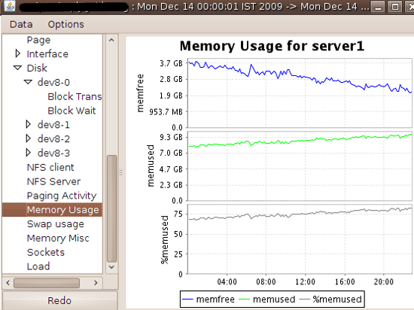Click the memused legend entry
Viewport: 414px width, 310px height.
[x=266, y=299]
